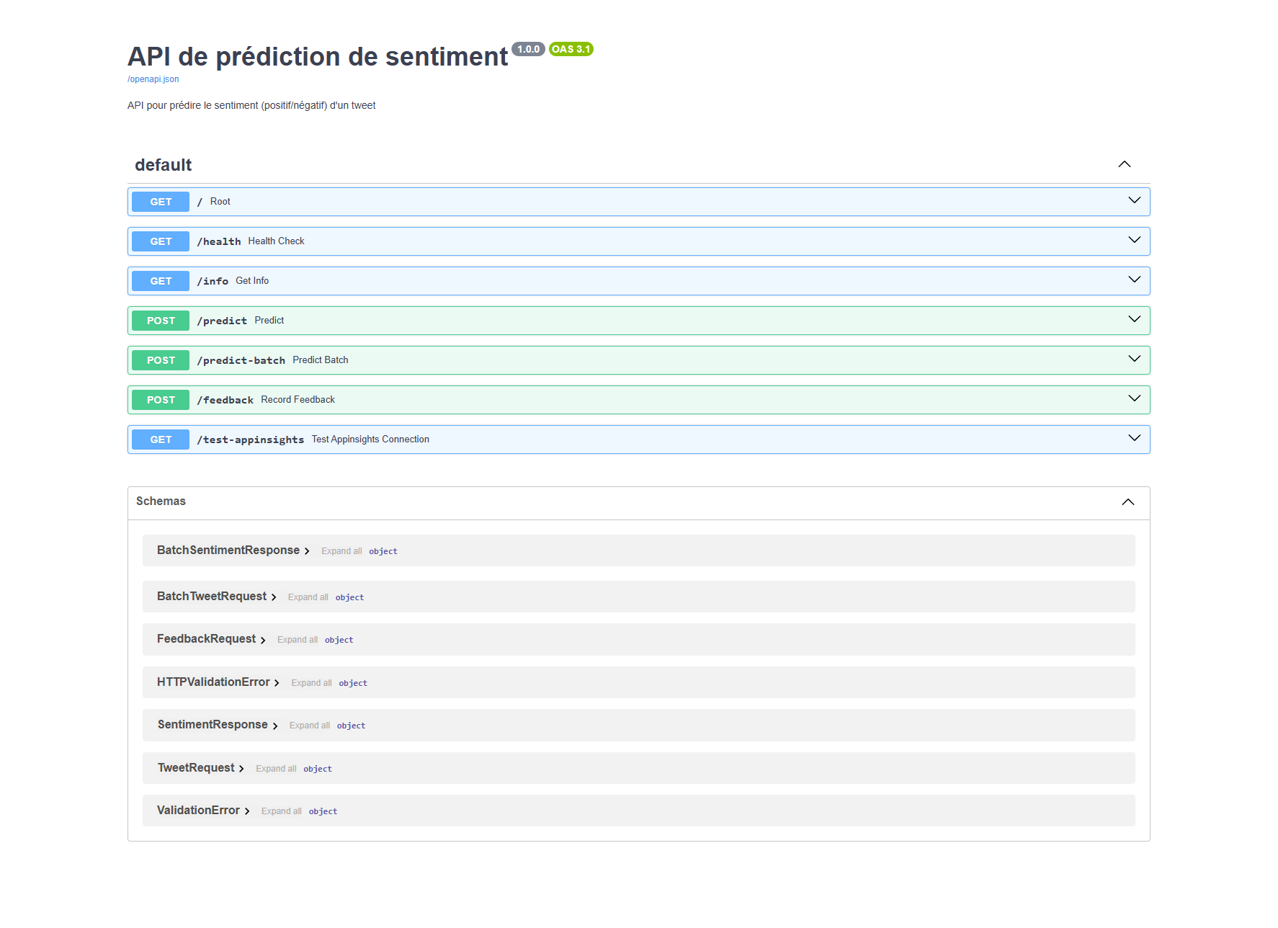Click Expand all for BatchSentimentResponse
The height and width of the screenshot is (928, 1278).
(x=341, y=551)
